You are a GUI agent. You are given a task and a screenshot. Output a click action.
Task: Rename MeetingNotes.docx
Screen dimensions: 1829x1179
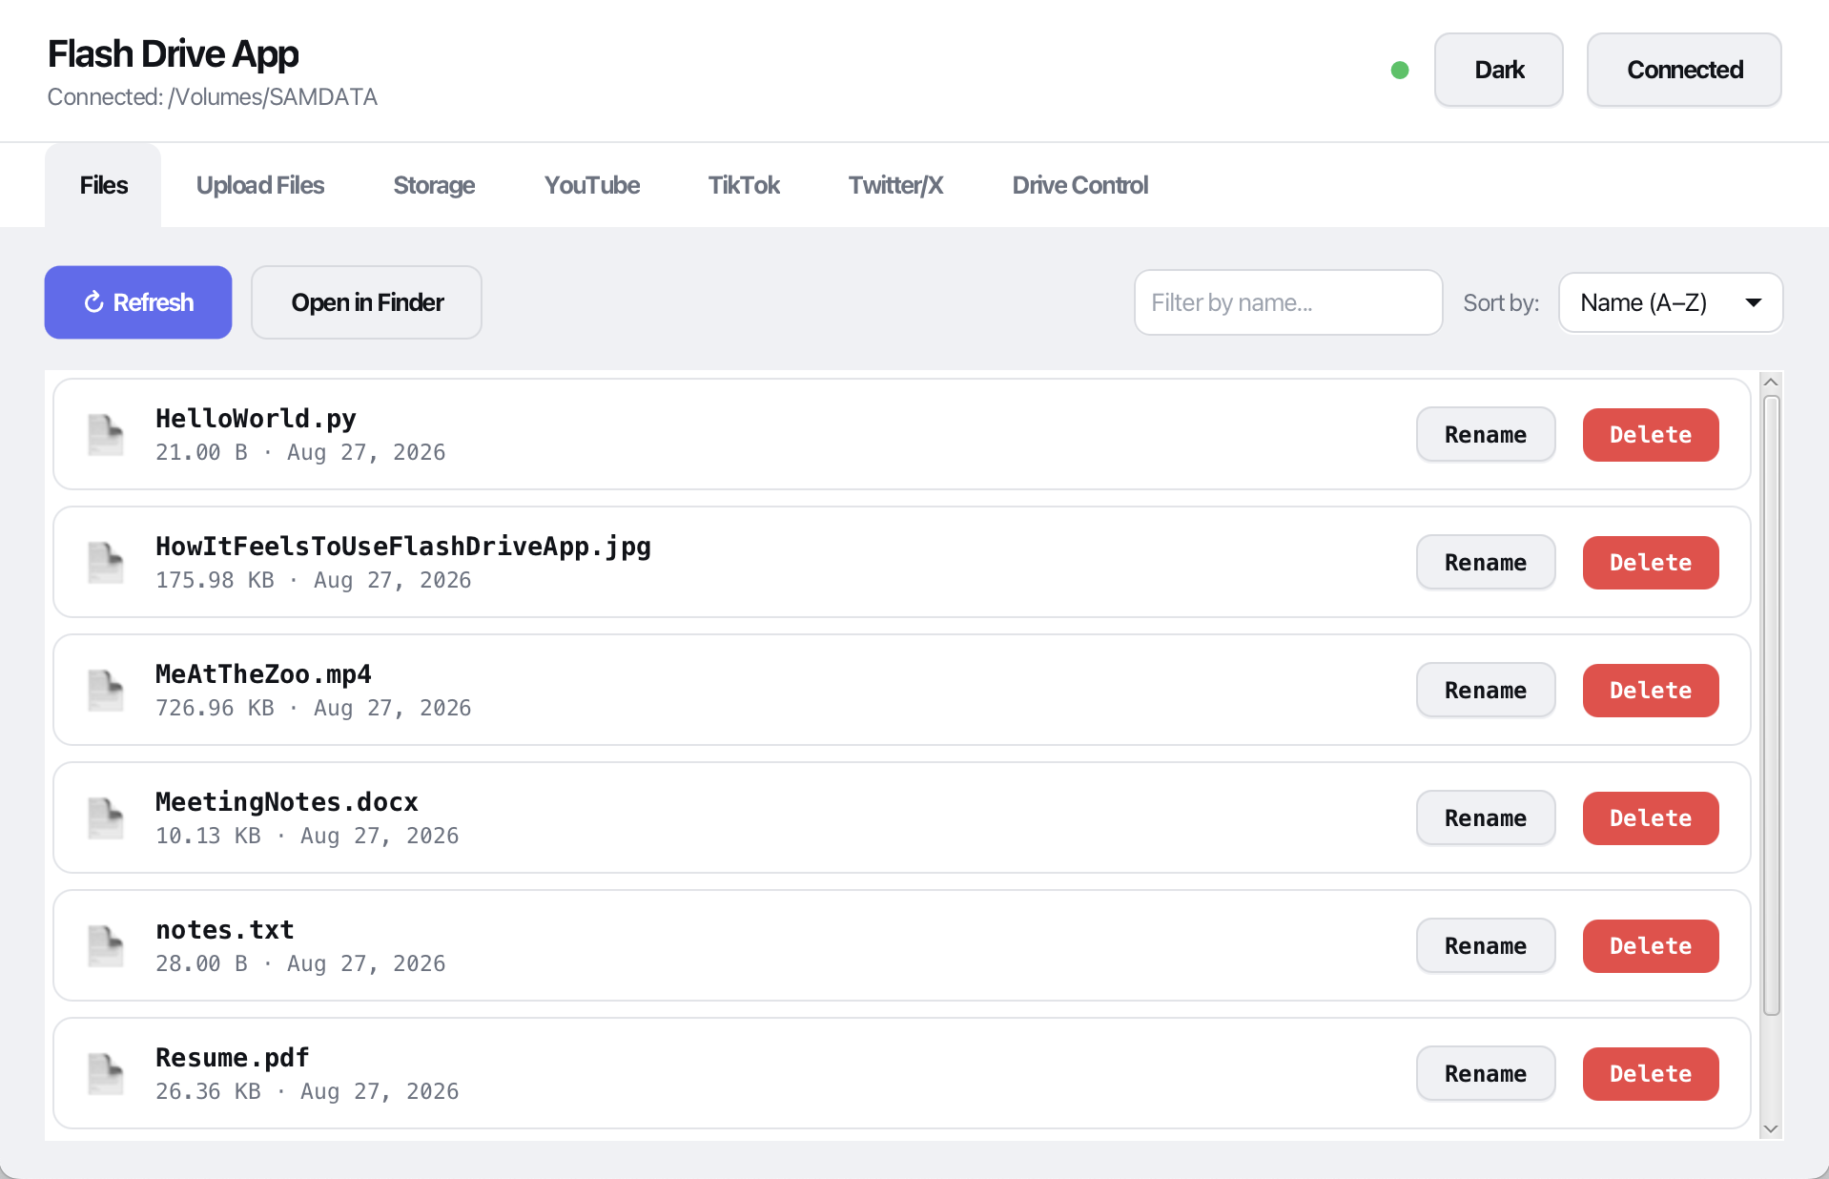click(x=1486, y=818)
